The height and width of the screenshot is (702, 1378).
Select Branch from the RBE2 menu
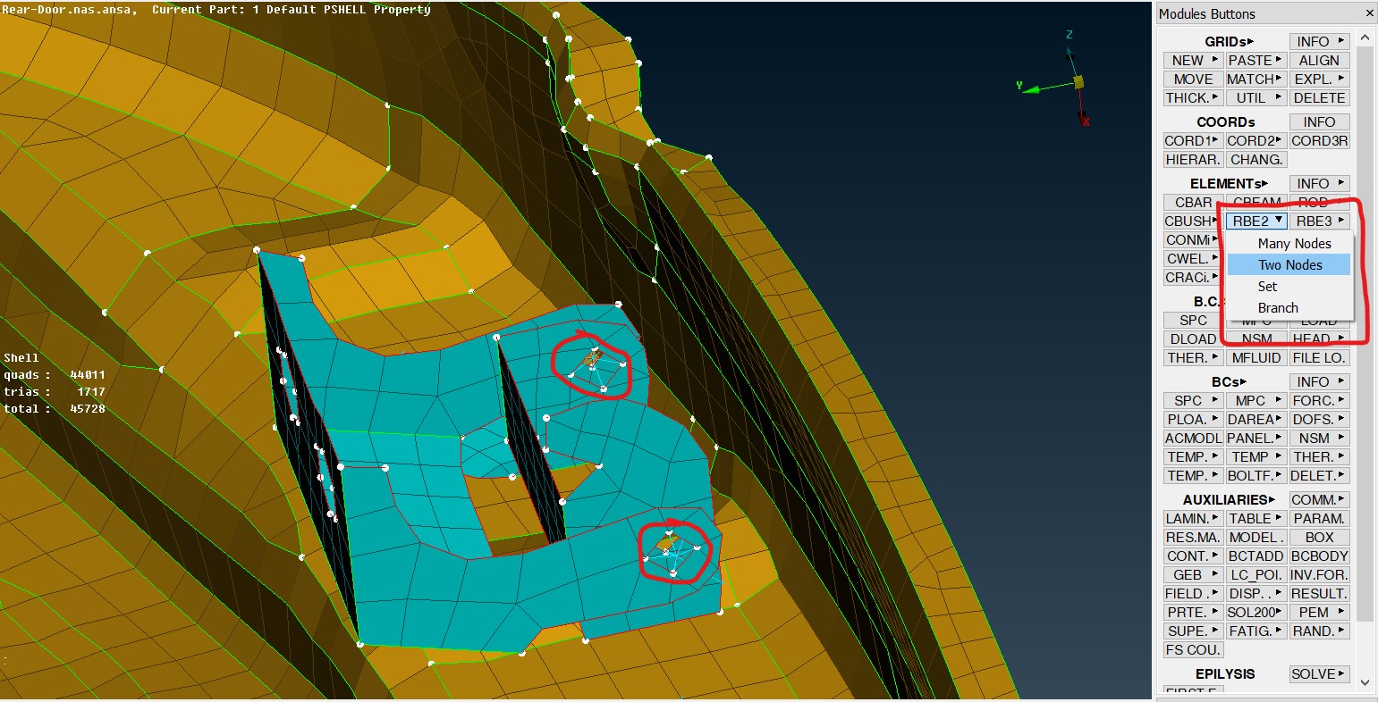1277,307
